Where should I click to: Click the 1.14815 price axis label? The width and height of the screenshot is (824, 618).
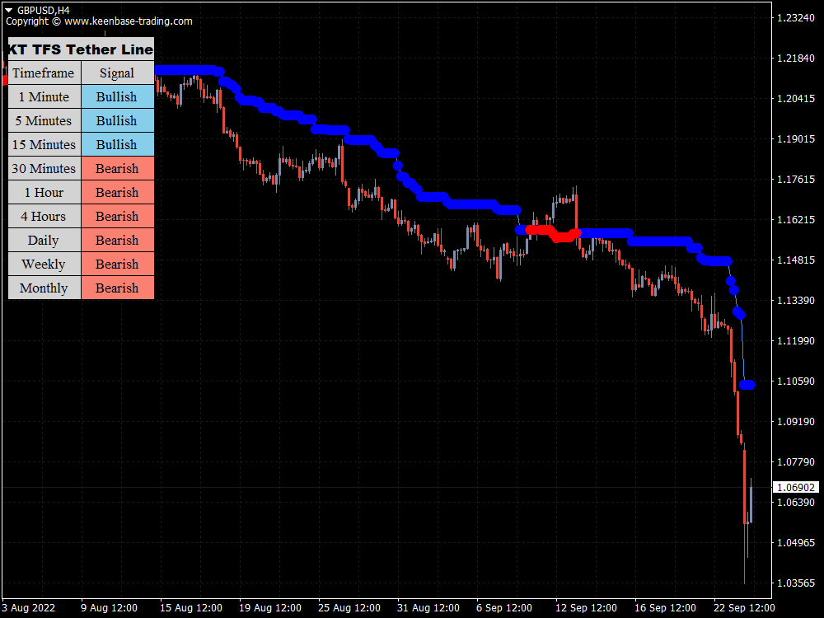click(x=796, y=260)
